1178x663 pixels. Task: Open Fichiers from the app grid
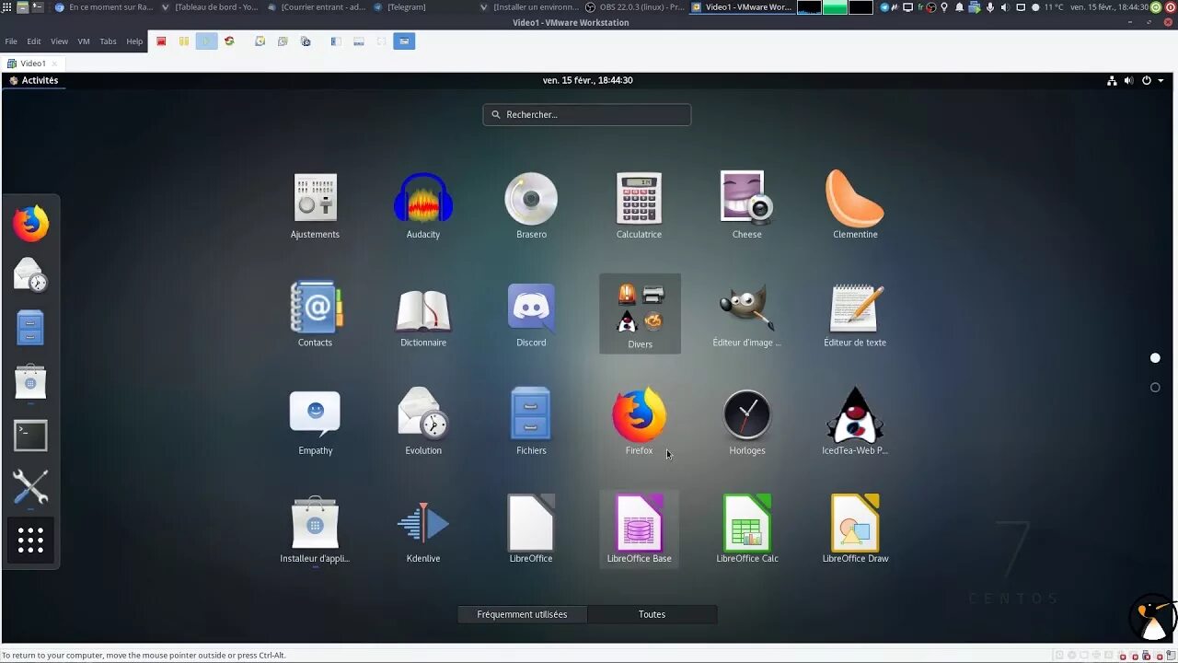tap(531, 422)
